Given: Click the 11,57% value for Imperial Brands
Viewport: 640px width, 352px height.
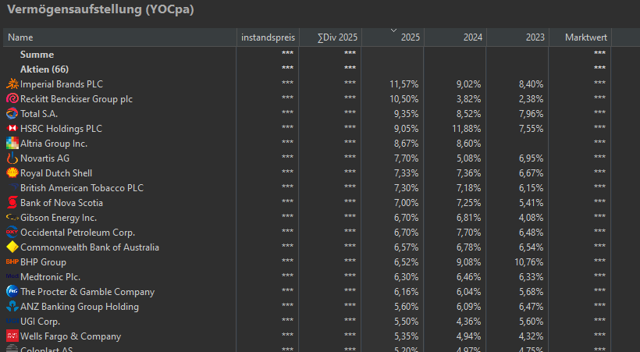Looking at the screenshot, I should click(x=404, y=84).
